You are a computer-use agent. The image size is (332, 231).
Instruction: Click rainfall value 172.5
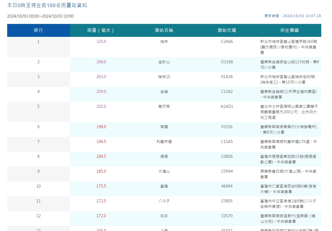point(101,201)
